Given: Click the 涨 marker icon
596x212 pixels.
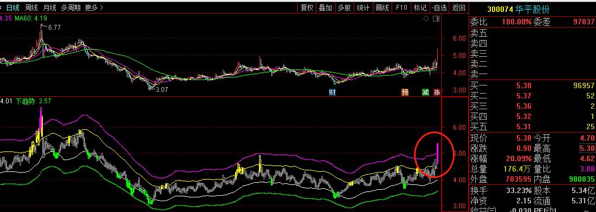Looking at the screenshot, I should point(437,91).
